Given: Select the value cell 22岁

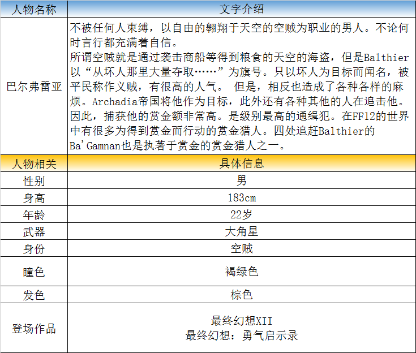Looking at the screenshot, I should 242,214.
